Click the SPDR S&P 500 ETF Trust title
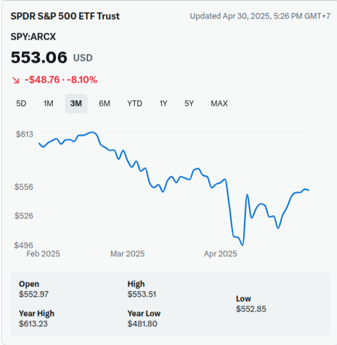The image size is (337, 345). tap(65, 16)
